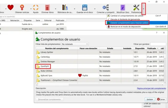Viewport: 168px width, 108px height.
Task: Click the 'Filtrar por nombre' text field
Action: pyautogui.click(x=158, y=44)
